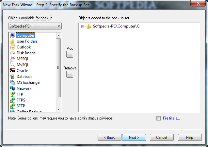The image size is (208, 147).
Task: Choose the Disk Image drive icon
Action: pos(12,53)
